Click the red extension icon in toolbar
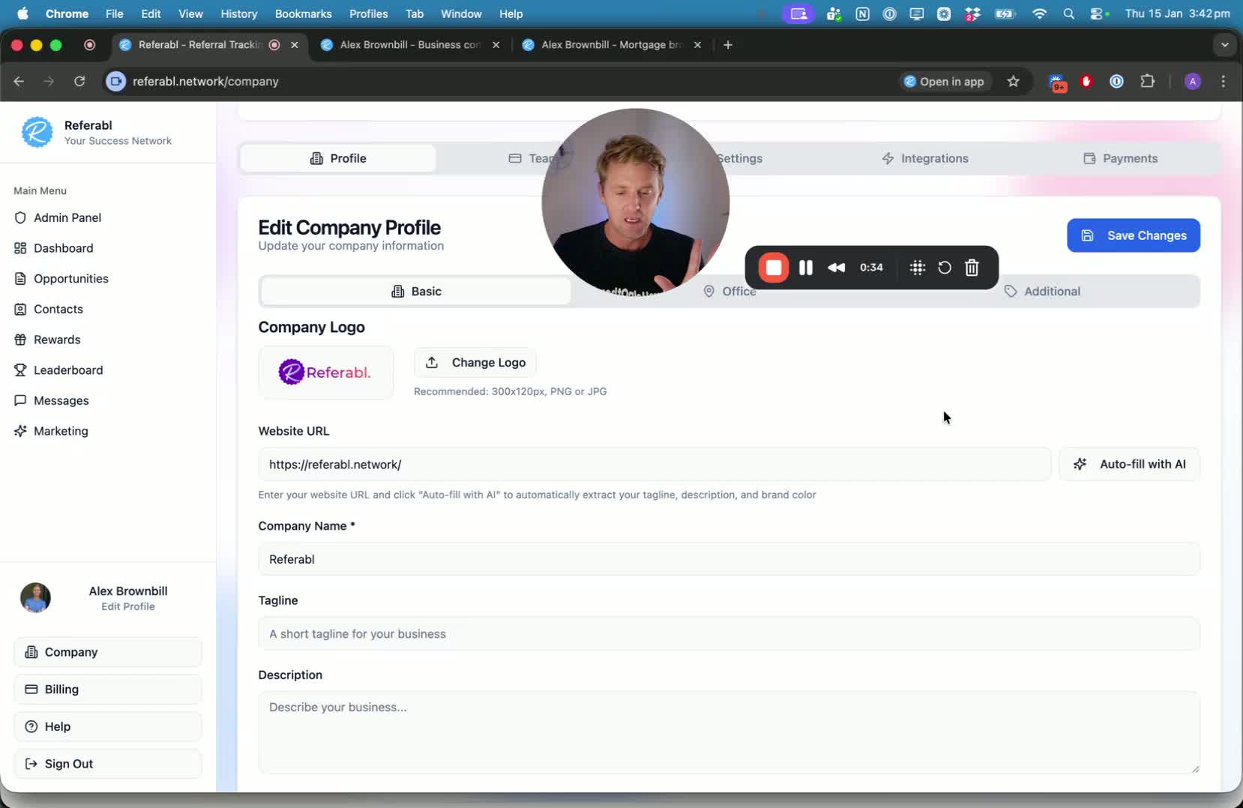Image resolution: width=1243 pixels, height=808 pixels. click(x=1086, y=82)
